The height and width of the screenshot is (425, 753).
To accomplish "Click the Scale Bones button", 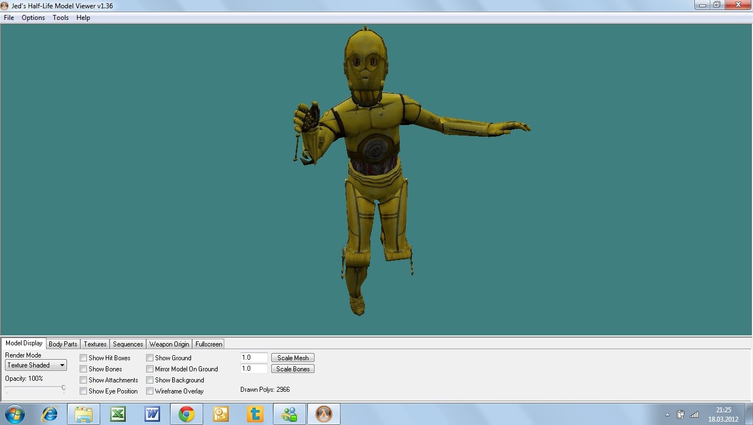I will click(x=293, y=369).
